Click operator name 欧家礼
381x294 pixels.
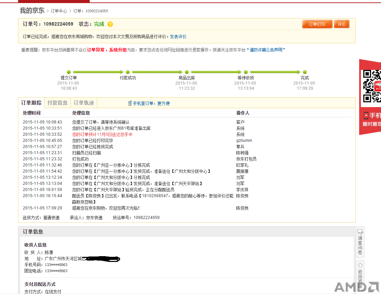[x=242, y=165]
